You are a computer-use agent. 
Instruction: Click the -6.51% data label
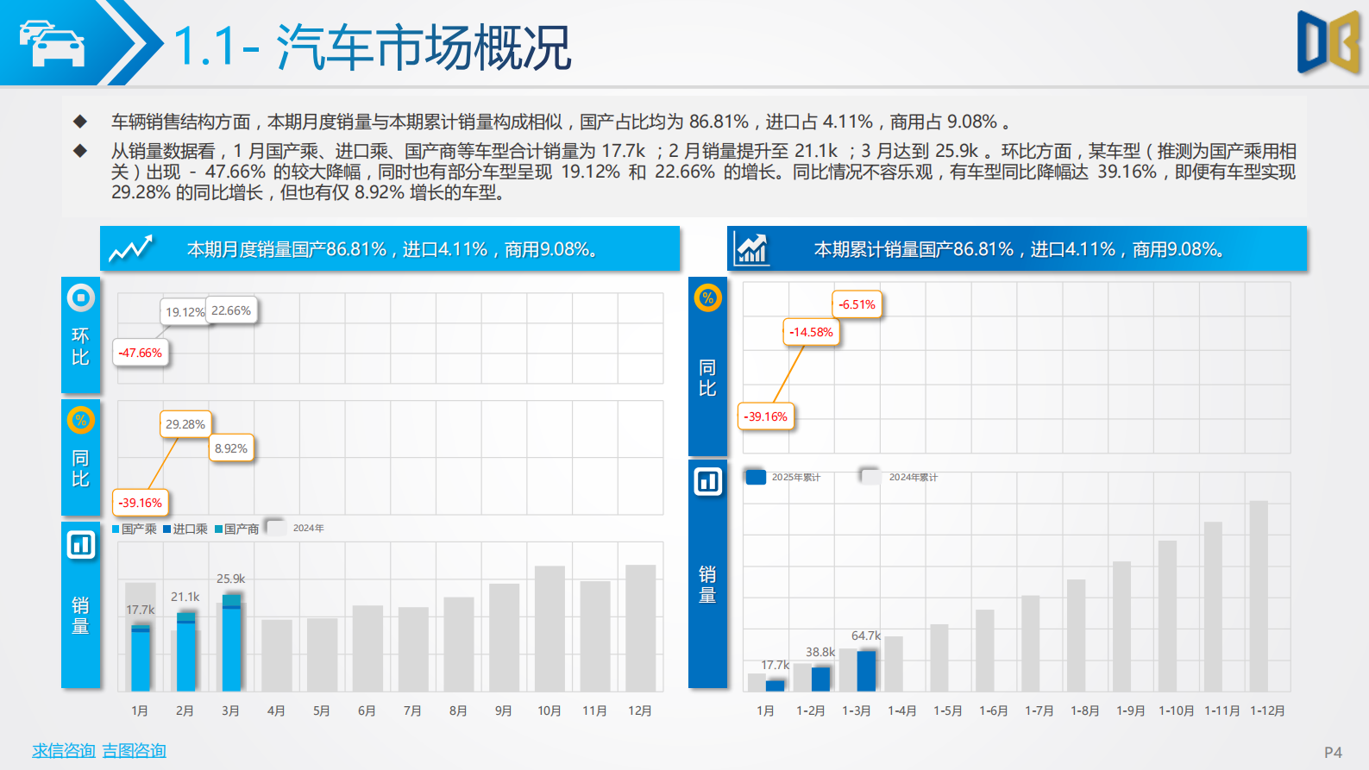coord(857,304)
